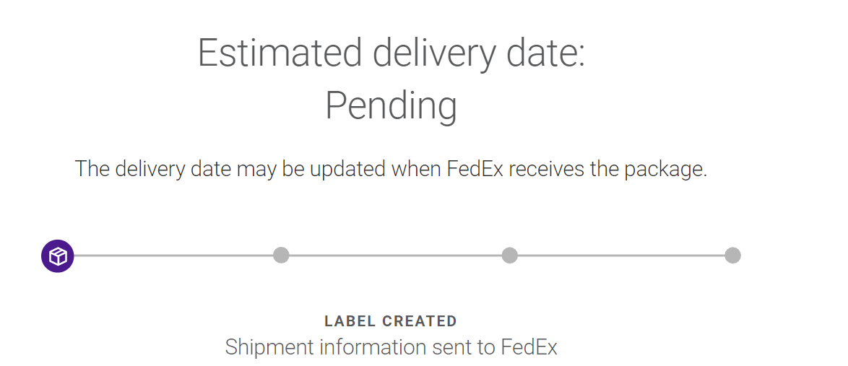Click the last gray progress dot
This screenshot has width=848, height=366.
click(x=732, y=255)
